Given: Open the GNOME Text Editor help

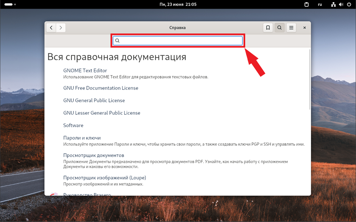Looking at the screenshot, I should coord(85,71).
